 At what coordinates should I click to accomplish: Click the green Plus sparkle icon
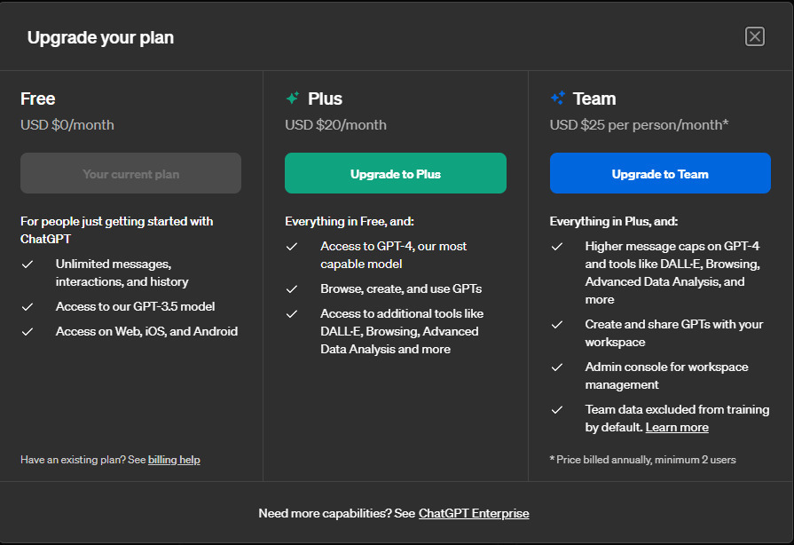293,98
